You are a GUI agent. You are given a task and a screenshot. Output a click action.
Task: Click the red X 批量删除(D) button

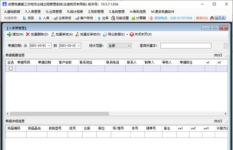[x=37, y=34]
